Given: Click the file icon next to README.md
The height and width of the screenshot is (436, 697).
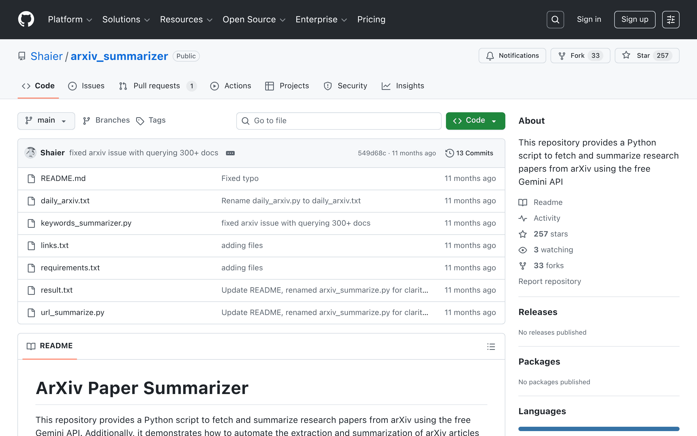Looking at the screenshot, I should coord(31,178).
